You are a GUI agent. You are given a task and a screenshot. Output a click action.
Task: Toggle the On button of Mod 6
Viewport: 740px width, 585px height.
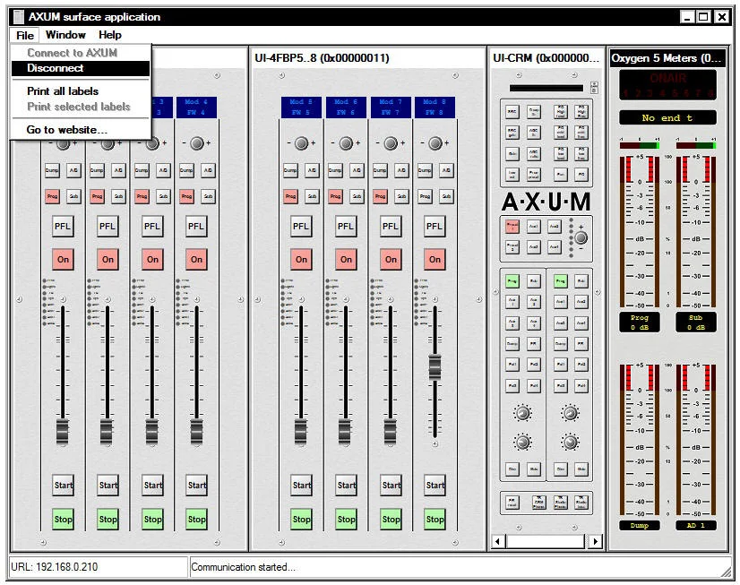(346, 259)
